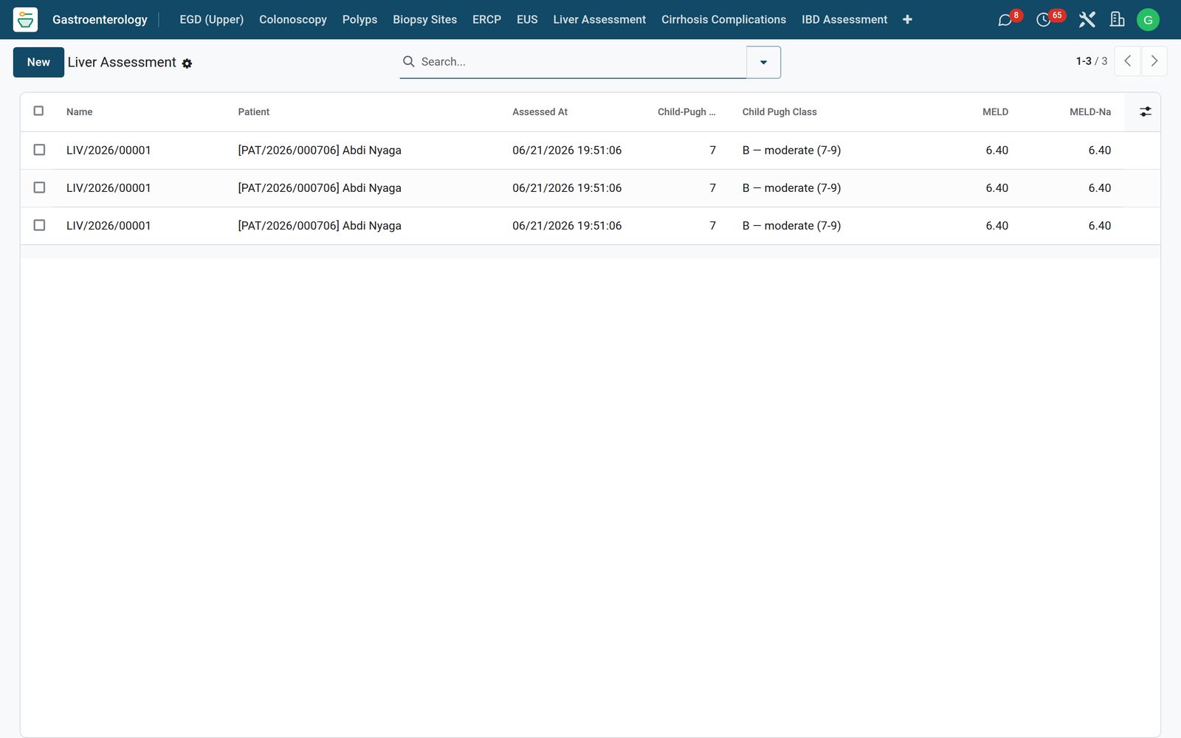Screen dimensions: 1181x738
Task: Open the Liver Assessment top menu item
Action: (599, 19)
